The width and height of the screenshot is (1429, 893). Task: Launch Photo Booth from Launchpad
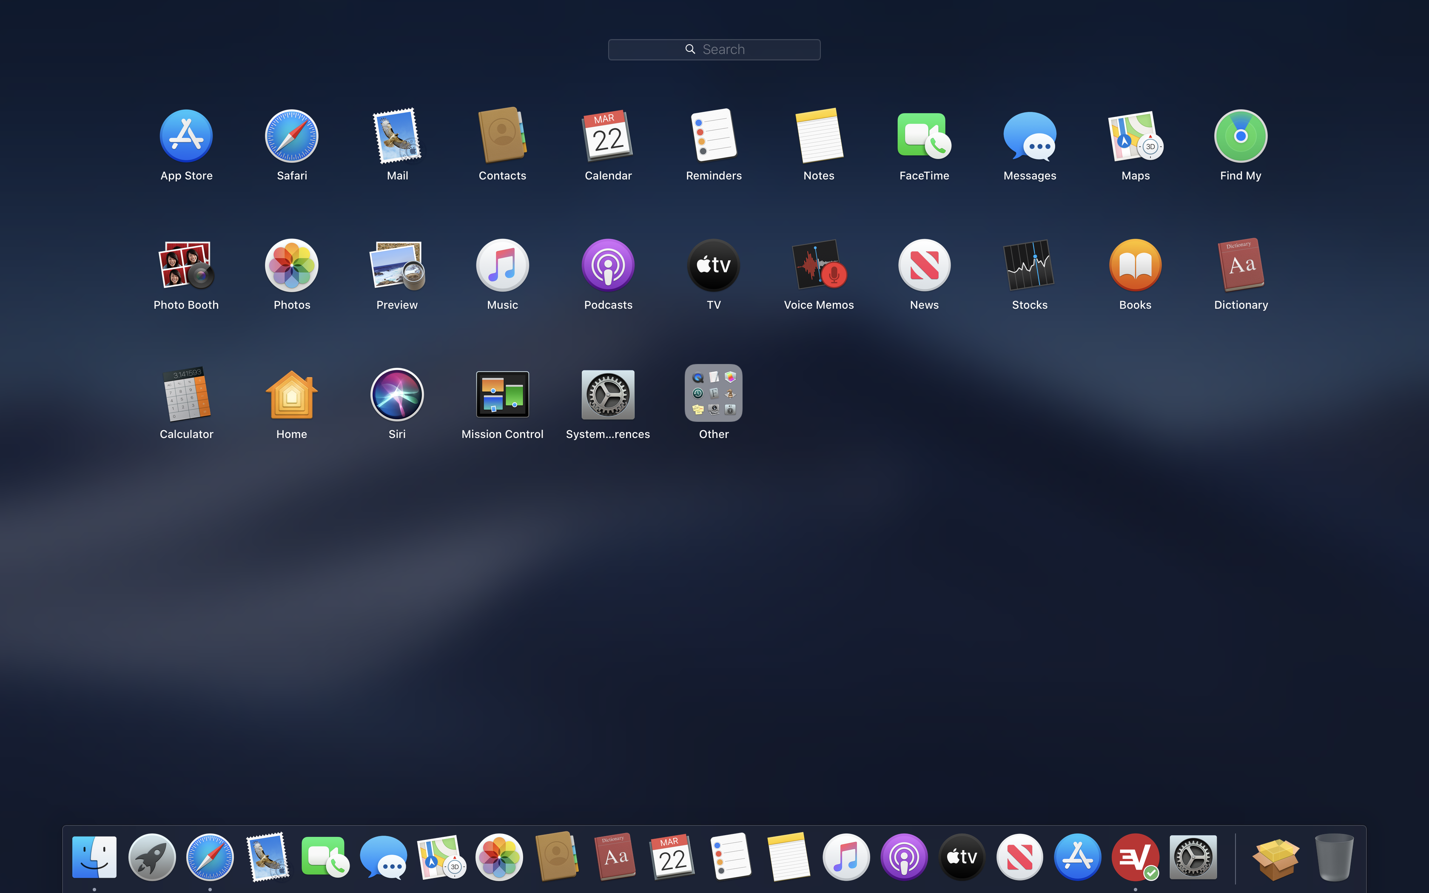pyautogui.click(x=186, y=266)
